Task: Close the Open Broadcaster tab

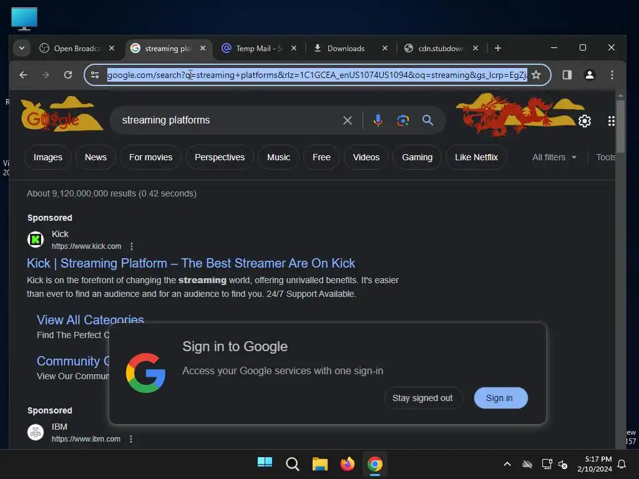Action: [112, 48]
